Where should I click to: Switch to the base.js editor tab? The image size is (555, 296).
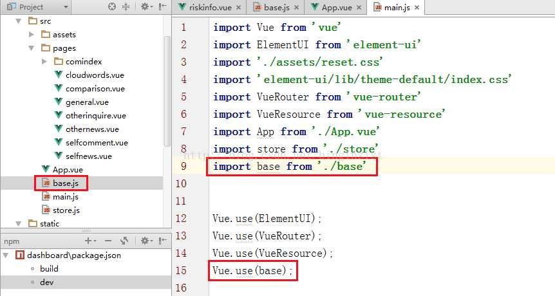277,8
